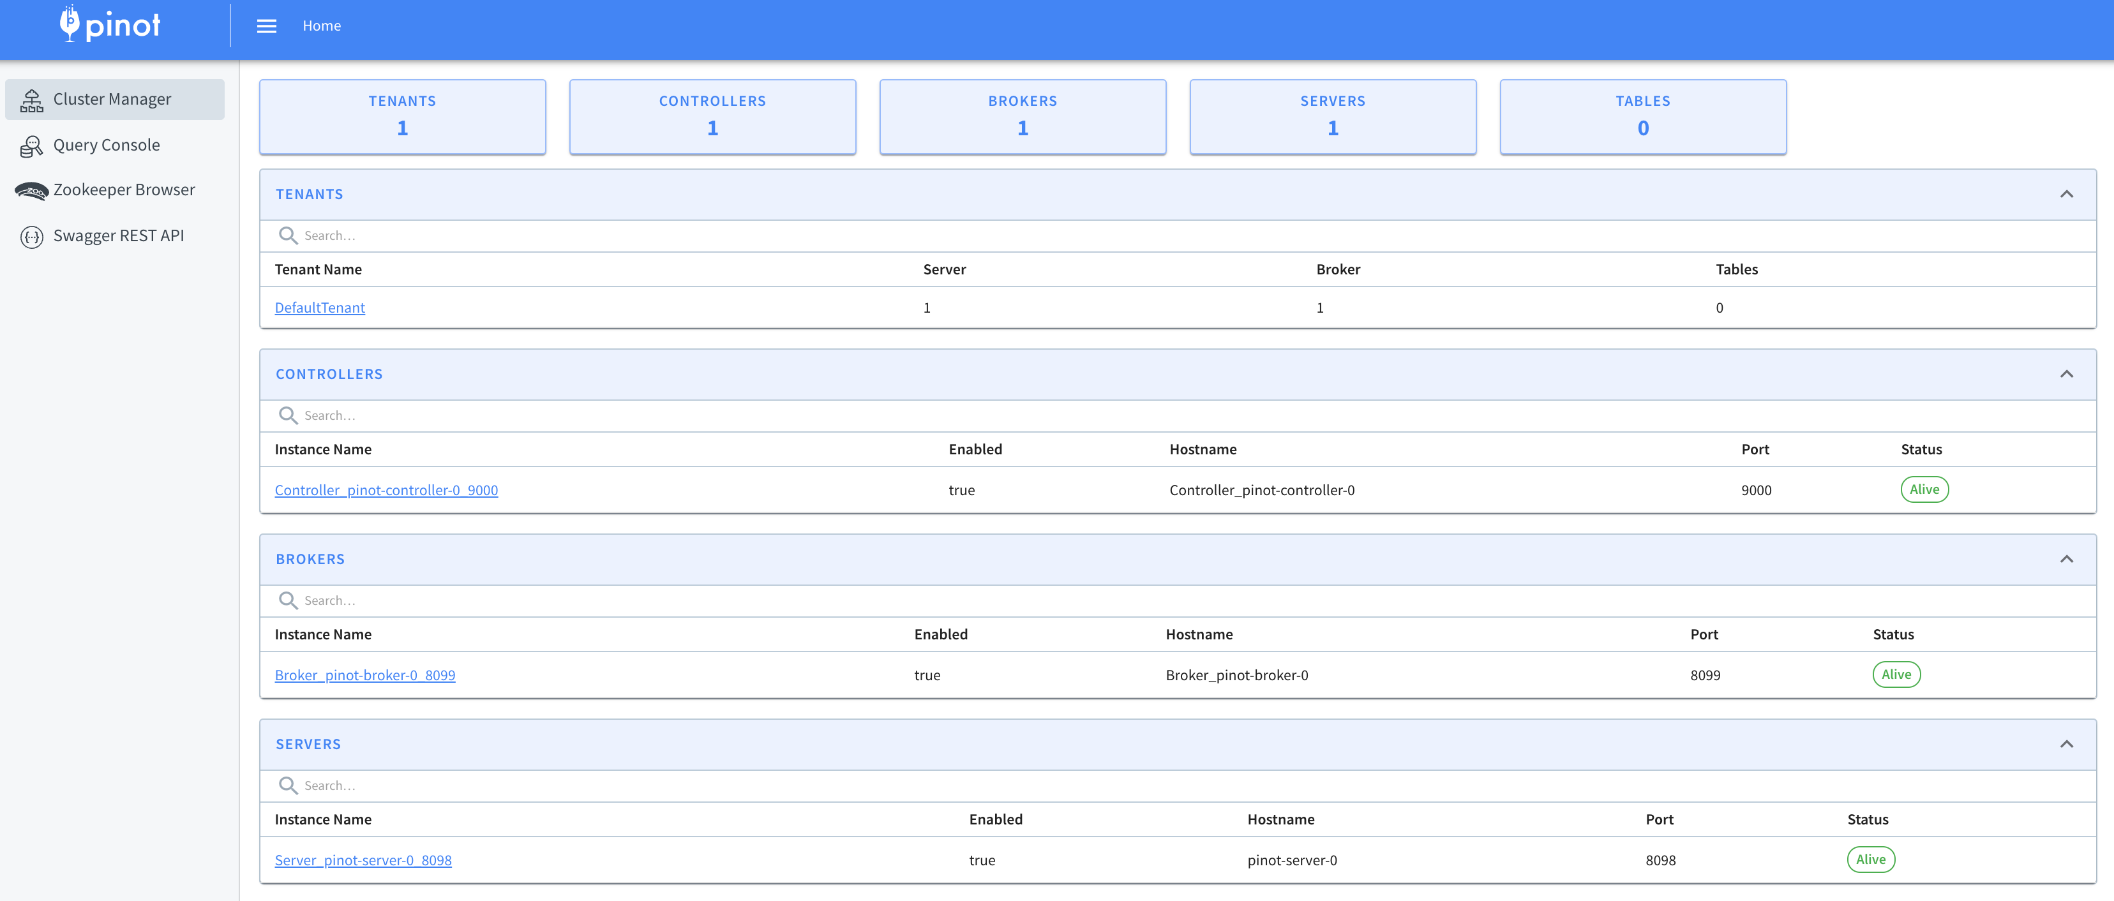Image resolution: width=2114 pixels, height=901 pixels.
Task: Click the Cluster Manager sidebar icon
Action: pyautogui.click(x=31, y=100)
